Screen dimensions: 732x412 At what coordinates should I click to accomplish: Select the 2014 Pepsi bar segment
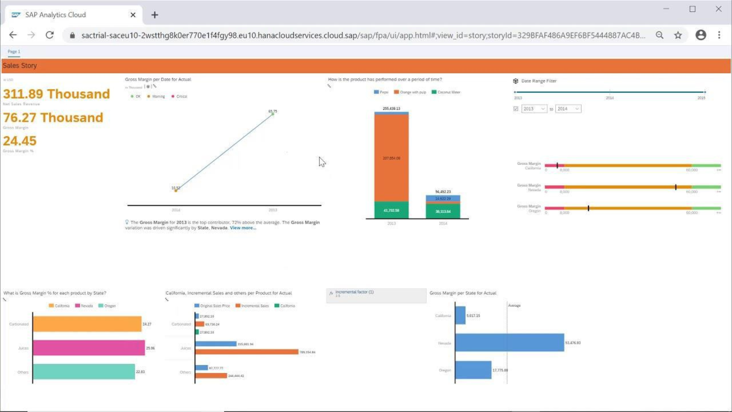pos(443,198)
